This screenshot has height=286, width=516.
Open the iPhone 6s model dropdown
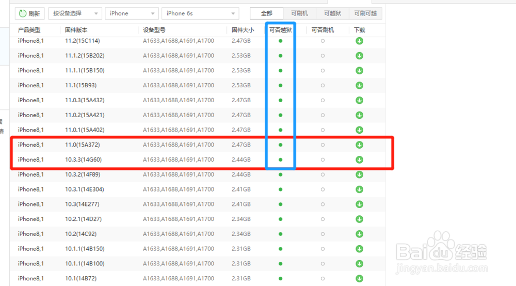[x=200, y=13]
